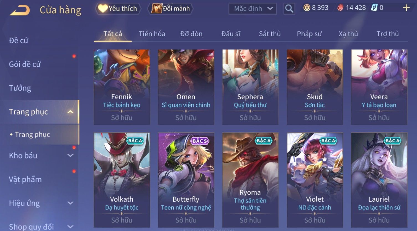Viewport: 417px width, 231px height.
Task: Open the Lauriel Đọa lạc thiên sứ skin
Action: (x=379, y=180)
